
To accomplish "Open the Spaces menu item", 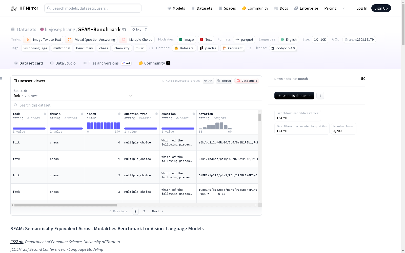I will pyautogui.click(x=227, y=8).
